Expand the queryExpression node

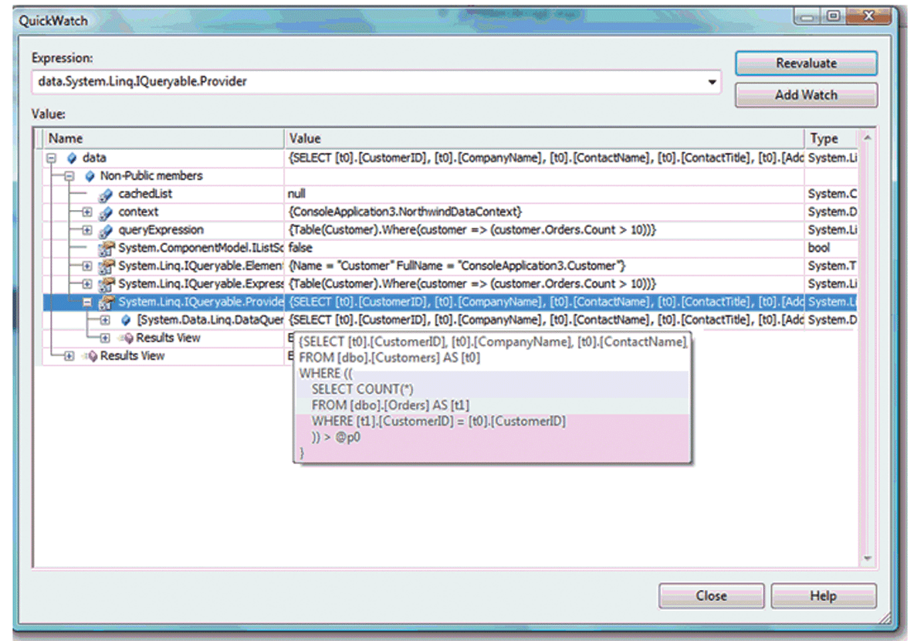(86, 230)
